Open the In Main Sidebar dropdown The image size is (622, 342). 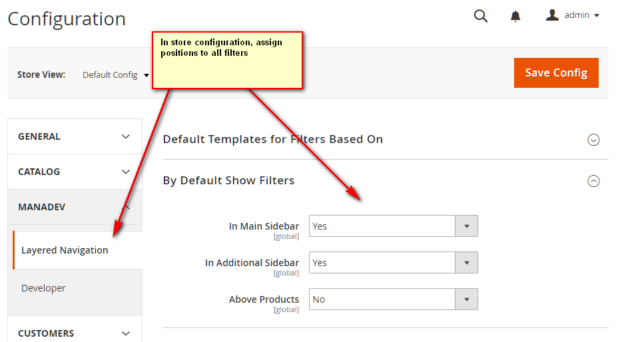(x=393, y=226)
